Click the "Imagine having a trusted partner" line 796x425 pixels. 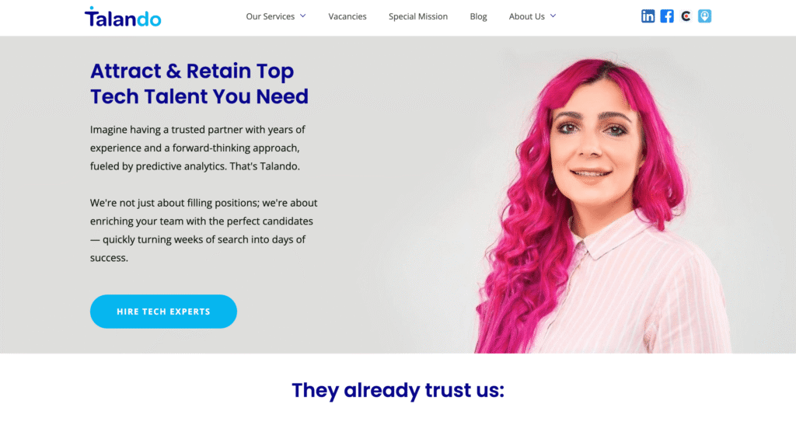[x=197, y=129]
